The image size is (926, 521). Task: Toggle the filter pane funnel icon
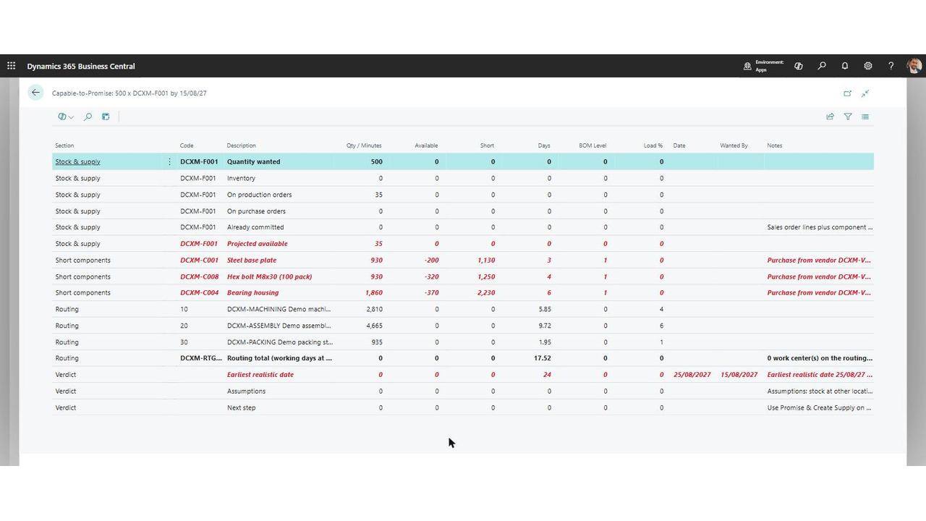848,117
